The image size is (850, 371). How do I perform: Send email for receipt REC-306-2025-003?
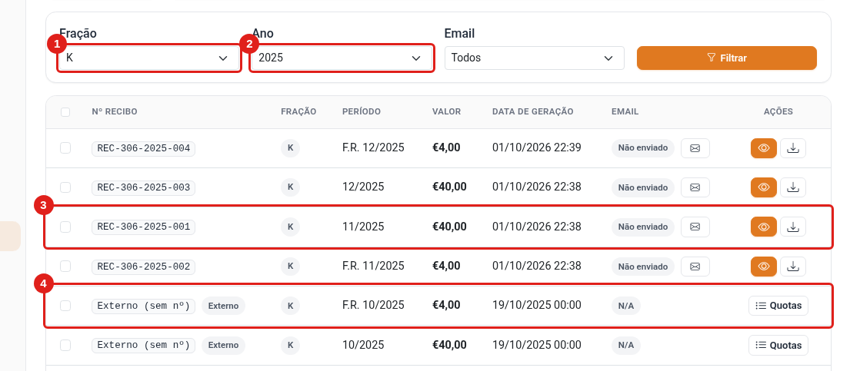695,187
